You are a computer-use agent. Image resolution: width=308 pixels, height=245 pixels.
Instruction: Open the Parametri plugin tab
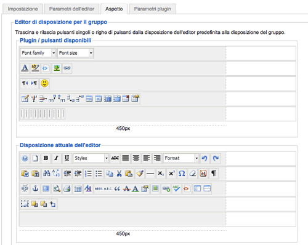coord(152,9)
